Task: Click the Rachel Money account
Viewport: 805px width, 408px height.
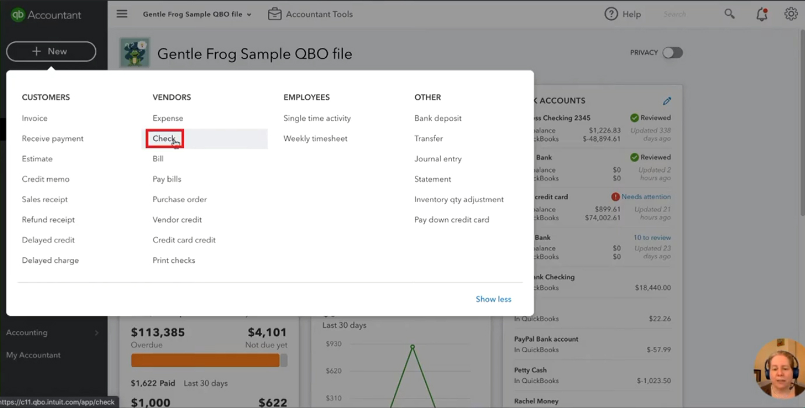Action: click(536, 402)
